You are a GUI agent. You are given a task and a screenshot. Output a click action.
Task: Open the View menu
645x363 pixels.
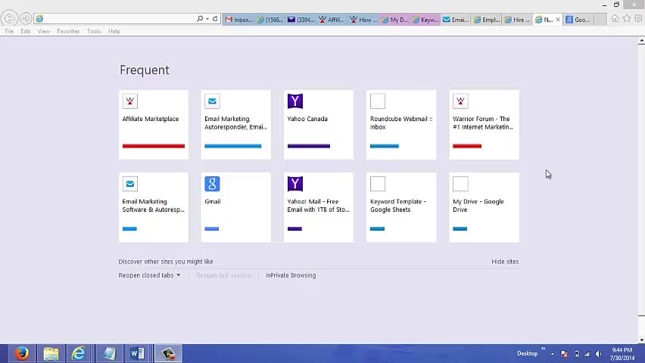(x=44, y=31)
